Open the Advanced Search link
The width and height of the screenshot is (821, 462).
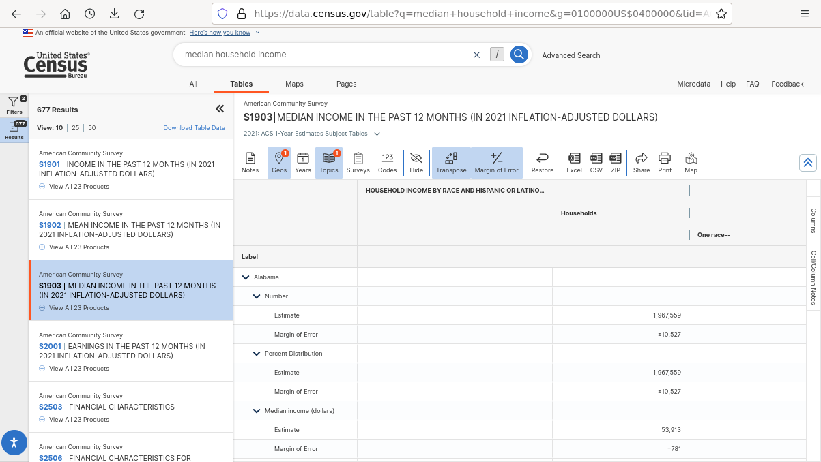tap(571, 55)
